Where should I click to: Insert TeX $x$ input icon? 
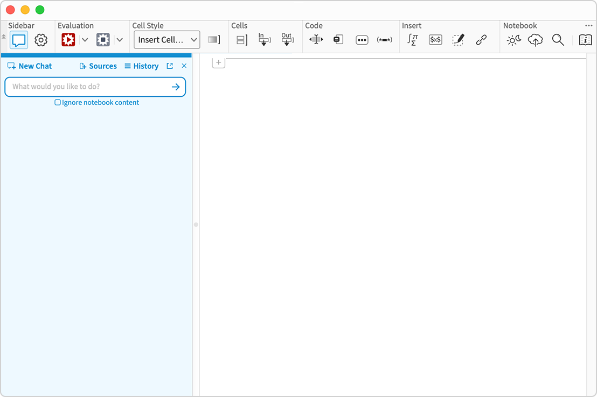click(435, 40)
